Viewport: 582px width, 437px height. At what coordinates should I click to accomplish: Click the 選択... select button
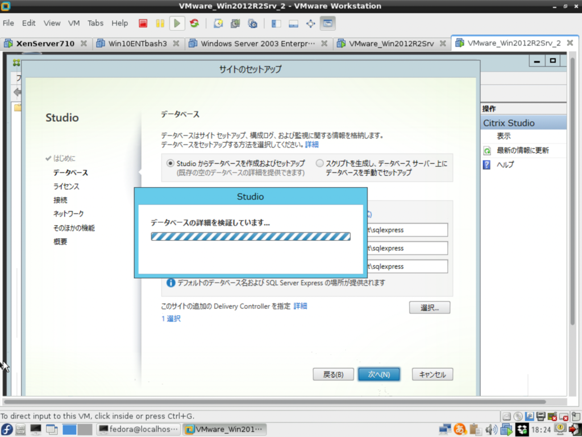(x=430, y=308)
